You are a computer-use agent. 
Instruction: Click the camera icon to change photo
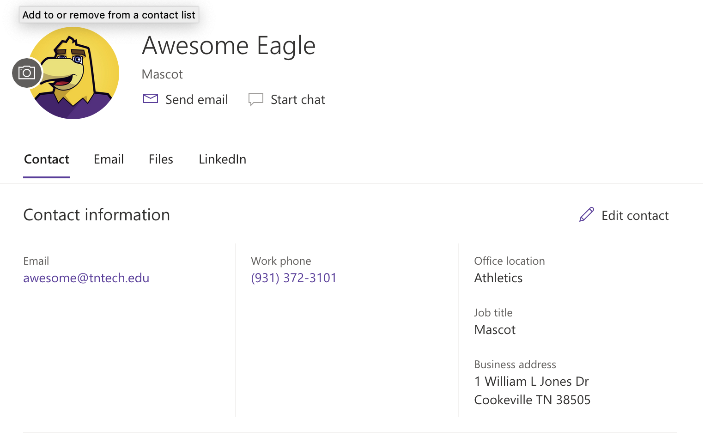[27, 73]
